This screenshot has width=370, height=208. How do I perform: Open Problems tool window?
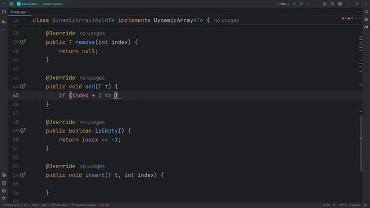[x=4, y=191]
